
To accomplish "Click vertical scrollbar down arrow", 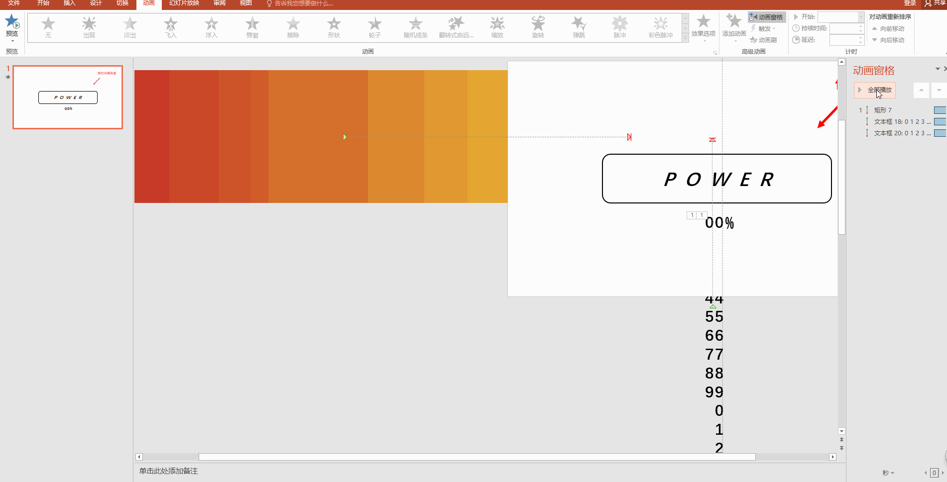I will pyautogui.click(x=841, y=431).
